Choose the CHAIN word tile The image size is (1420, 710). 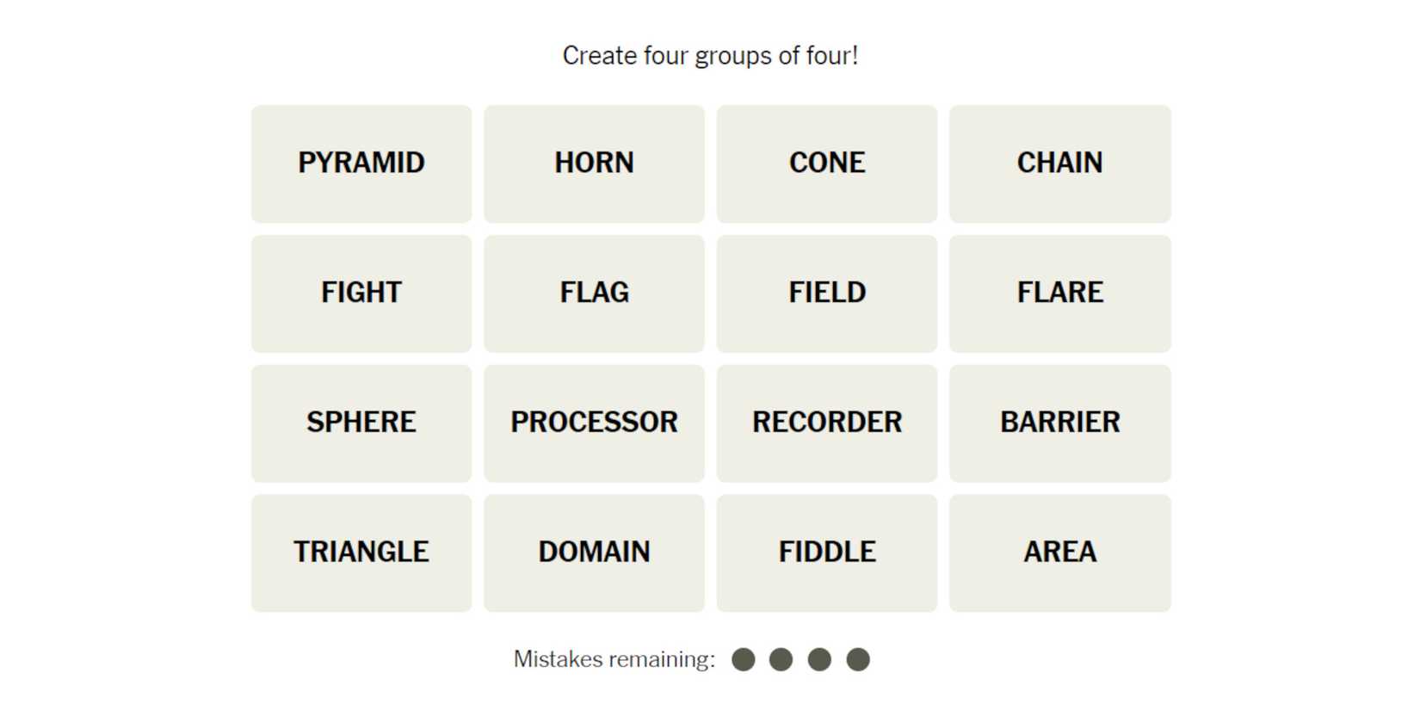tap(1059, 164)
